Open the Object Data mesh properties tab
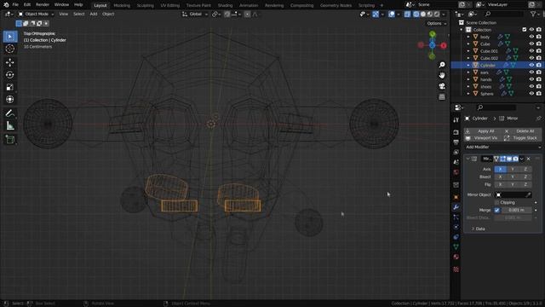 (456, 246)
